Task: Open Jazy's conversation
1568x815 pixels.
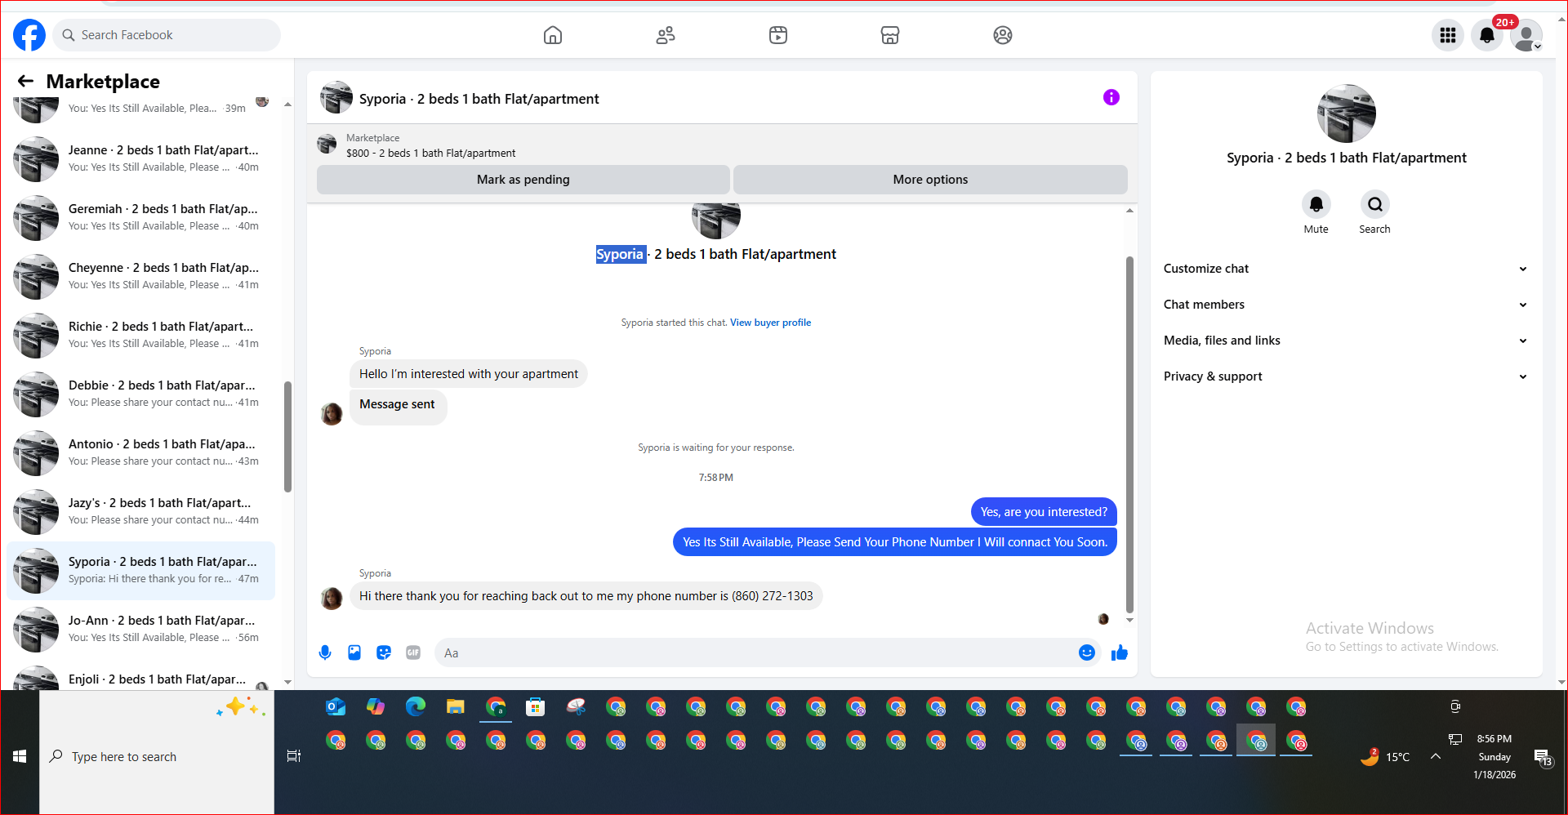Action: tap(141, 511)
